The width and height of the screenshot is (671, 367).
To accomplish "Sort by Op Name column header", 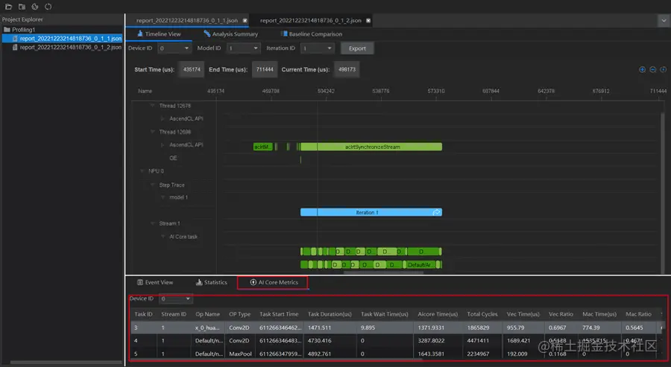I will click(207, 314).
